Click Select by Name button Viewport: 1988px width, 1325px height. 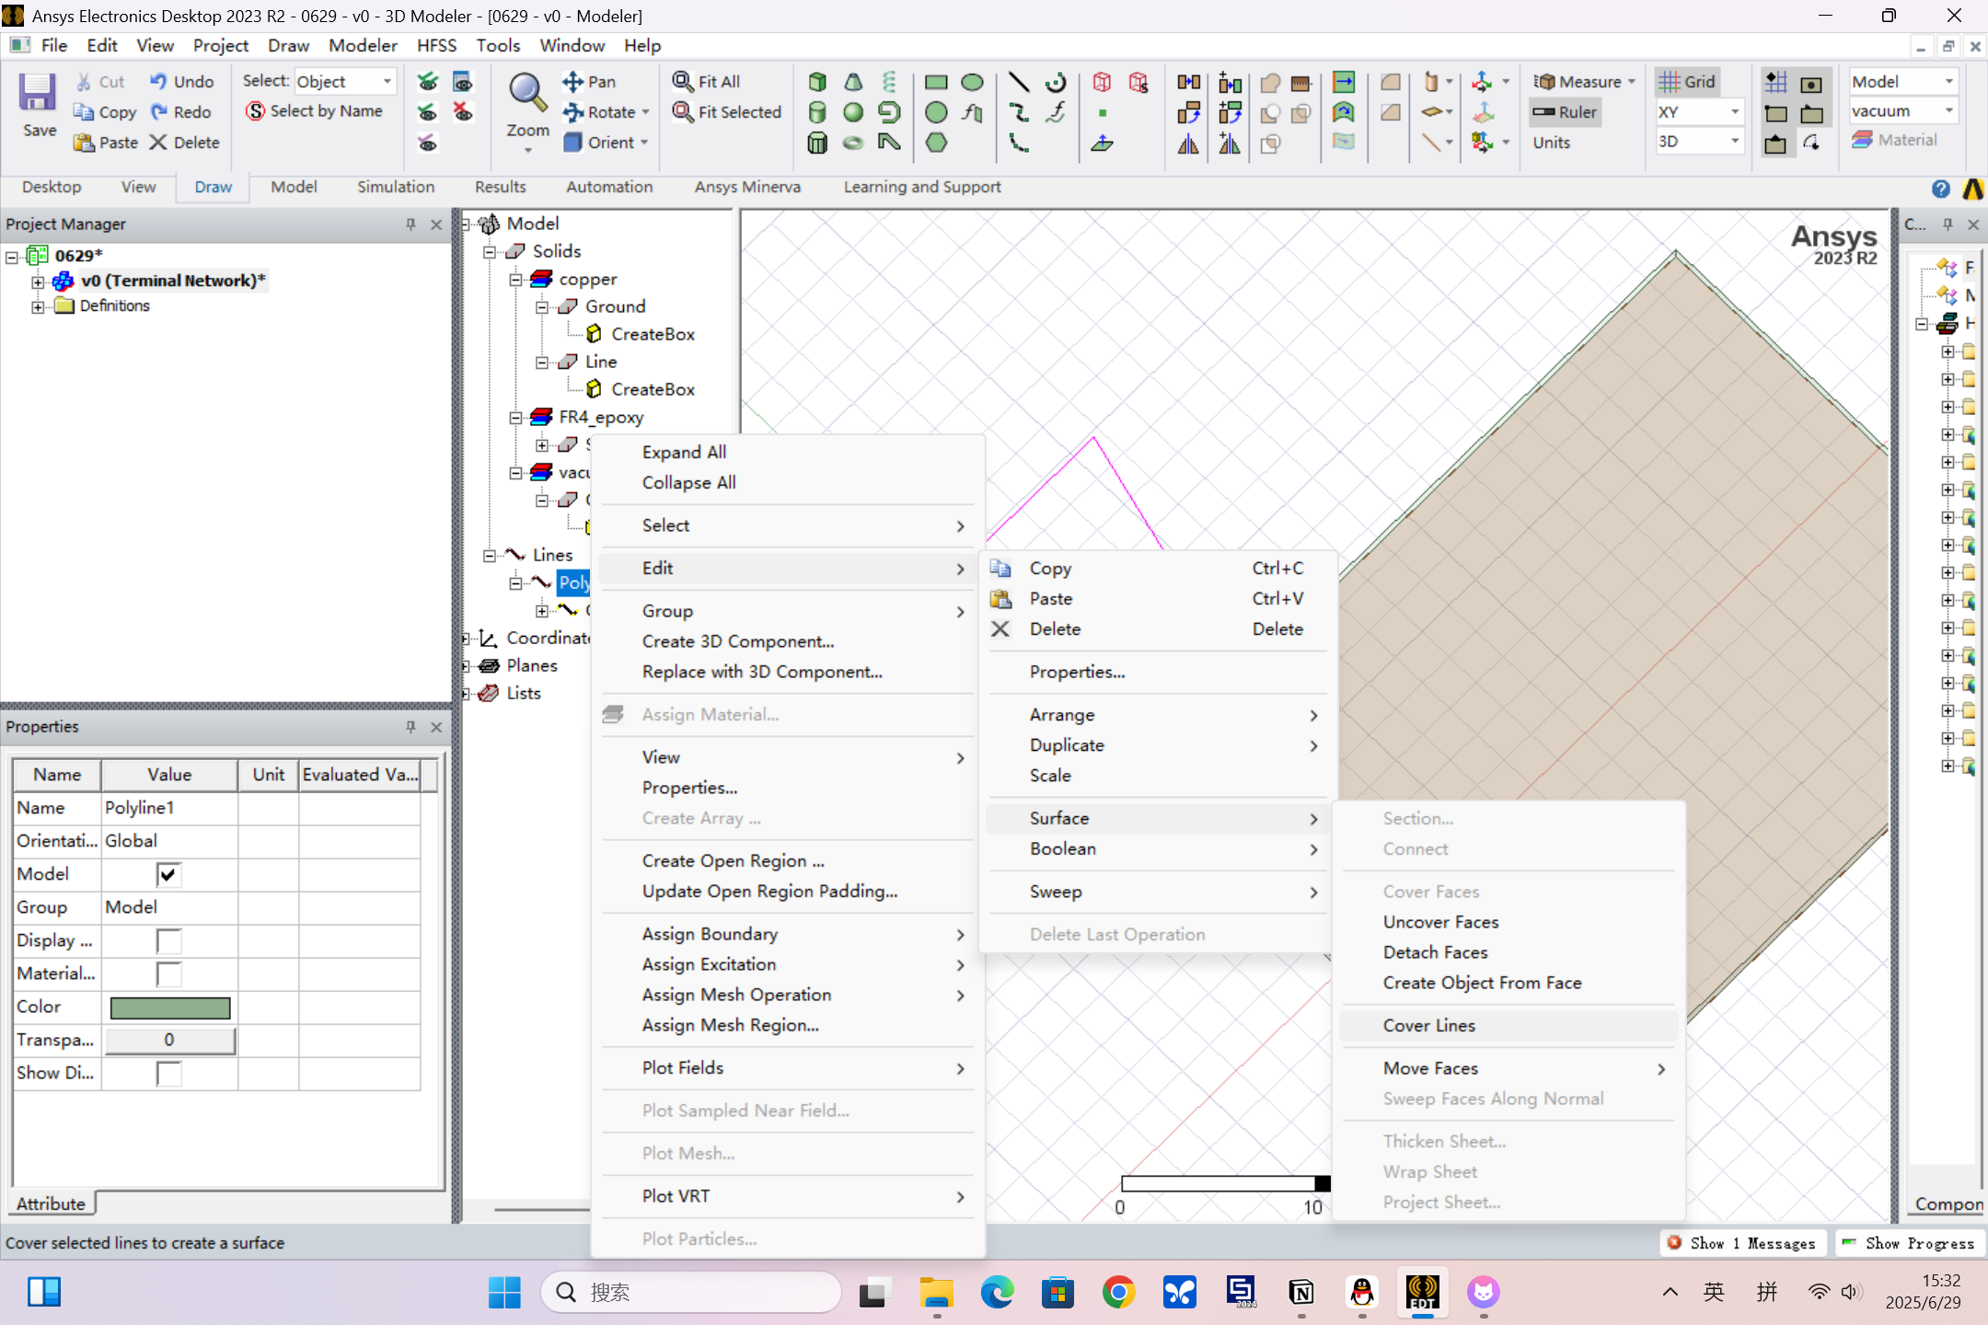click(314, 111)
